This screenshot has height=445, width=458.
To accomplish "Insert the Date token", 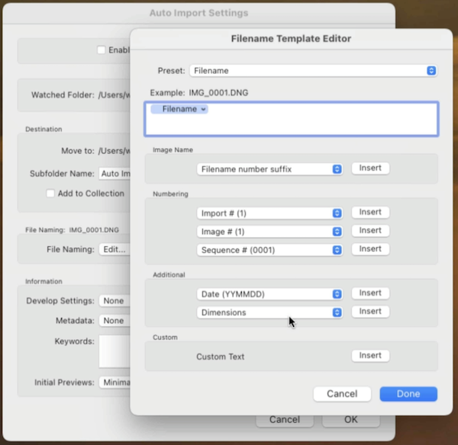I will coord(370,293).
